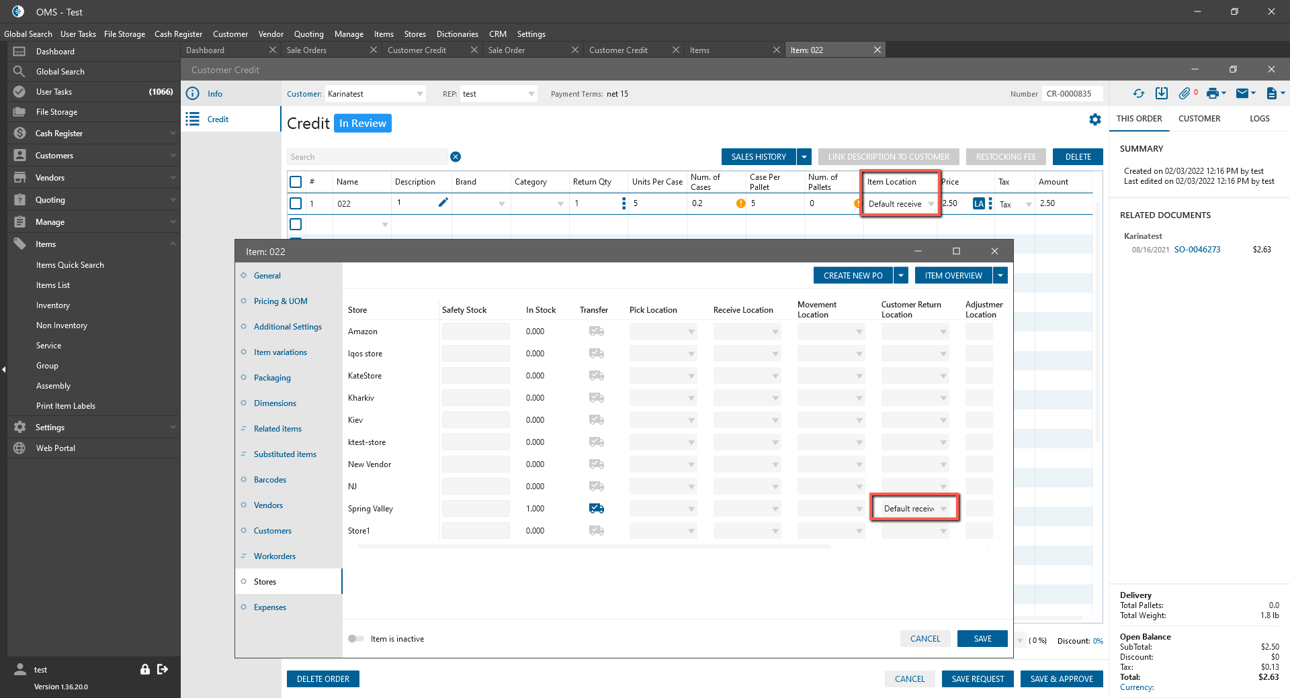Click the Spring Valley transfer truck icon

click(596, 509)
